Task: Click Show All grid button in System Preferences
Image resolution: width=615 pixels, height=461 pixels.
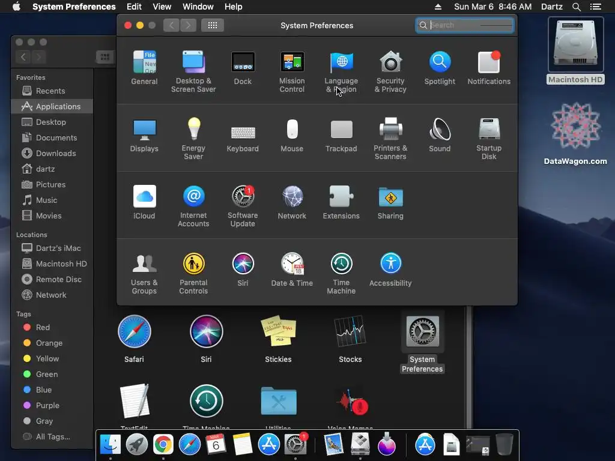Action: pos(213,25)
